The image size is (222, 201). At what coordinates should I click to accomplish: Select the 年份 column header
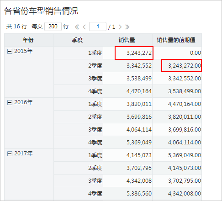click(x=29, y=40)
